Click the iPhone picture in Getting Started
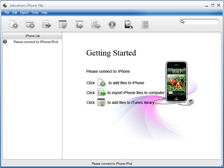The width and height of the screenshot is (224, 168). click(x=176, y=82)
